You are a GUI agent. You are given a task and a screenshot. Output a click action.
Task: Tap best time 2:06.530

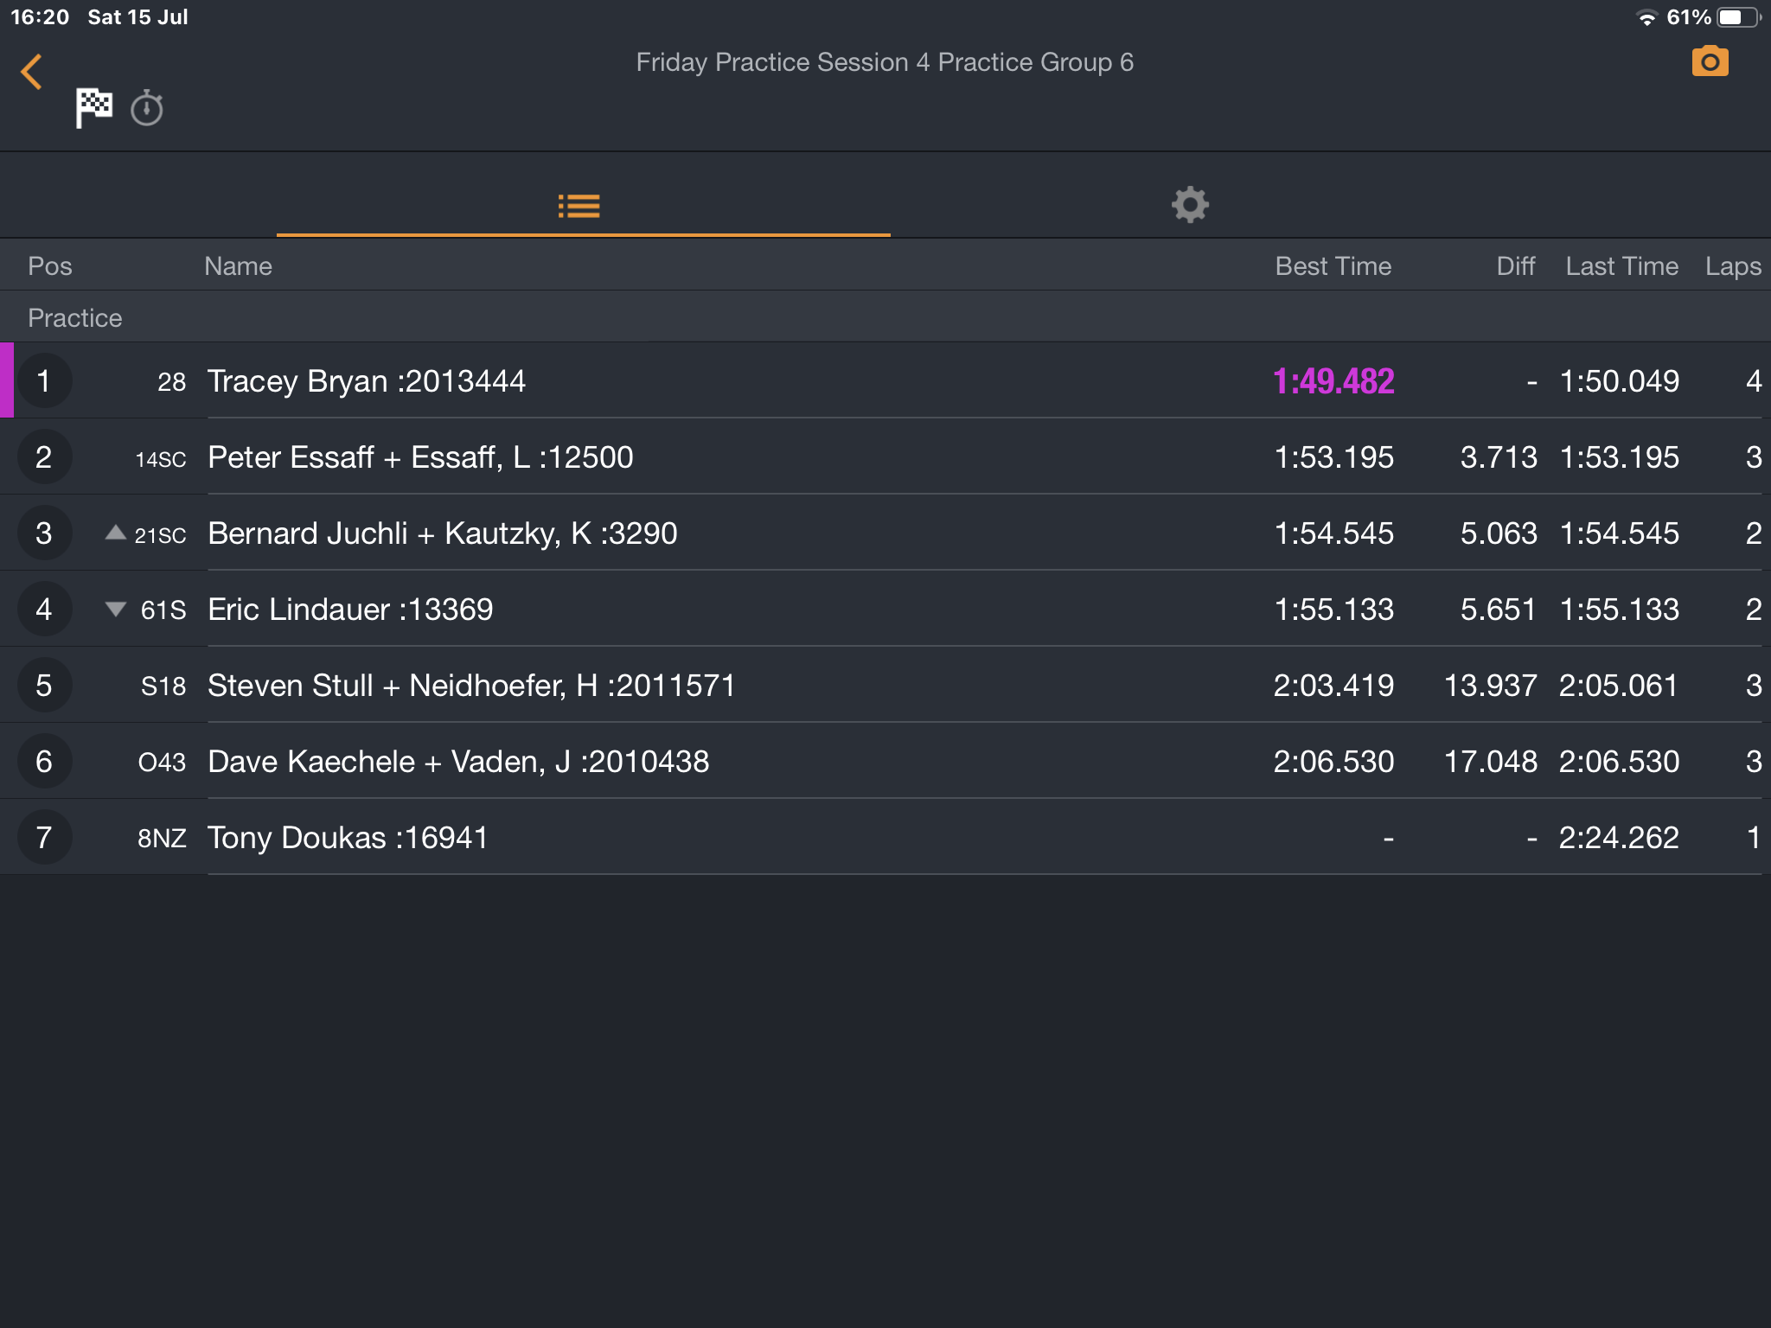pyautogui.click(x=1333, y=762)
